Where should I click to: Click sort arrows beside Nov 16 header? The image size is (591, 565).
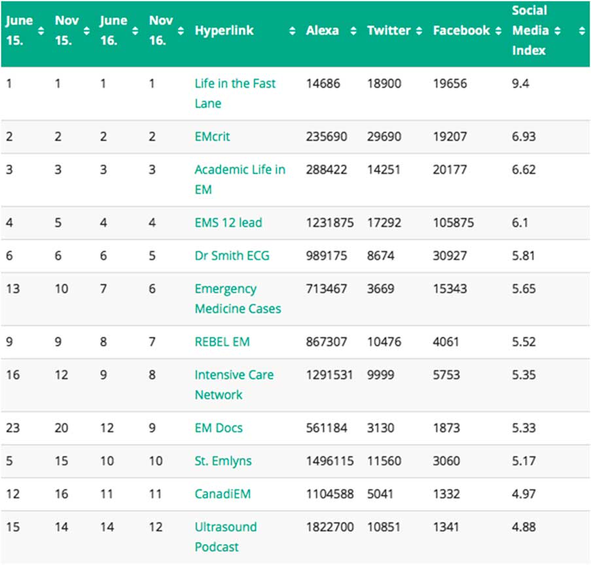(x=182, y=31)
